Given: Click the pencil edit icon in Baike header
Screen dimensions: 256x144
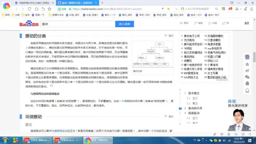Looking at the screenshot, I should pos(195,23).
